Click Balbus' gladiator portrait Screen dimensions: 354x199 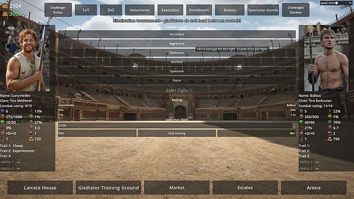coord(326,58)
